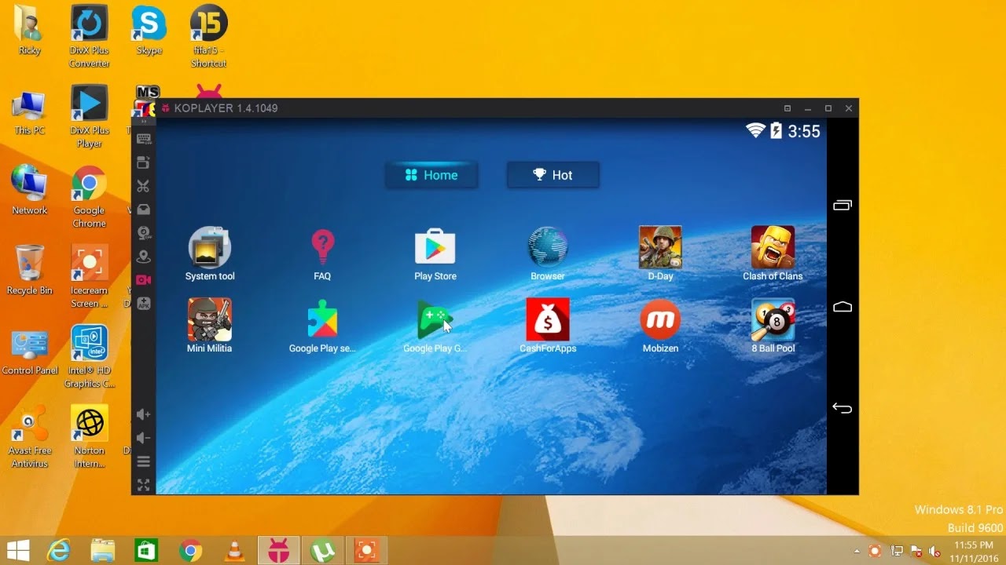Open the System tool app

(210, 253)
